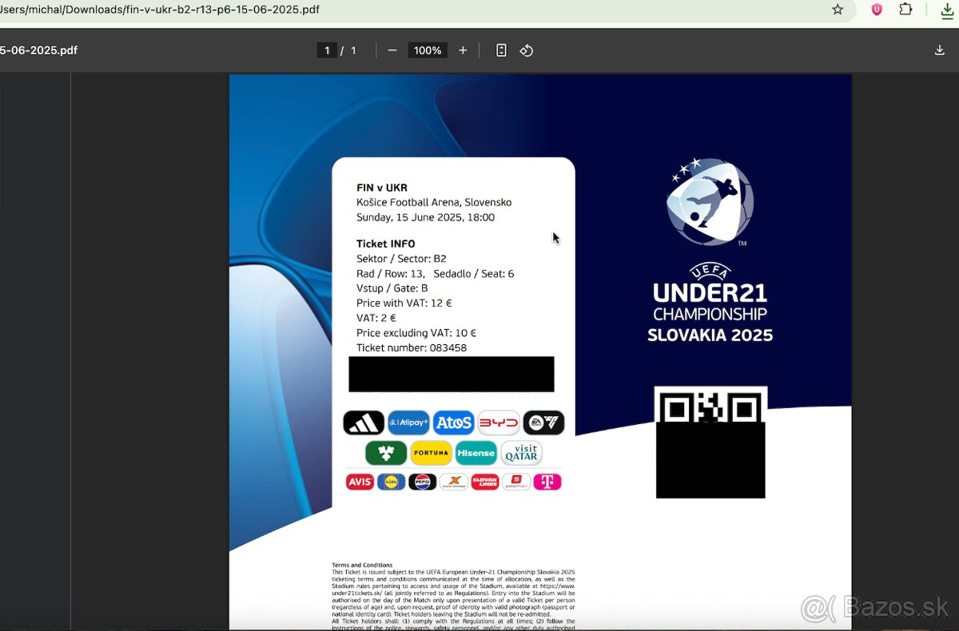This screenshot has width=959, height=631.
Task: Click the PDF file name in toolbar
Action: 38,50
